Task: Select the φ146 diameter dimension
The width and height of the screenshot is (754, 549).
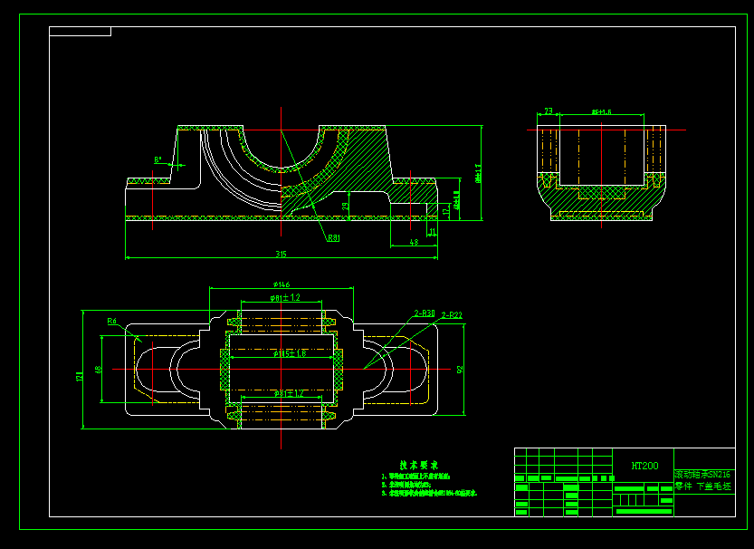Action: pos(281,284)
